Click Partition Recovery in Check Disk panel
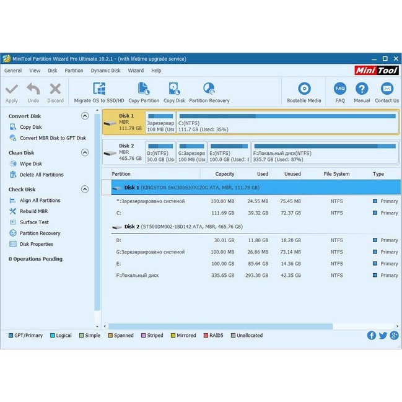Screen dimensions: 402x402 (x=40, y=234)
